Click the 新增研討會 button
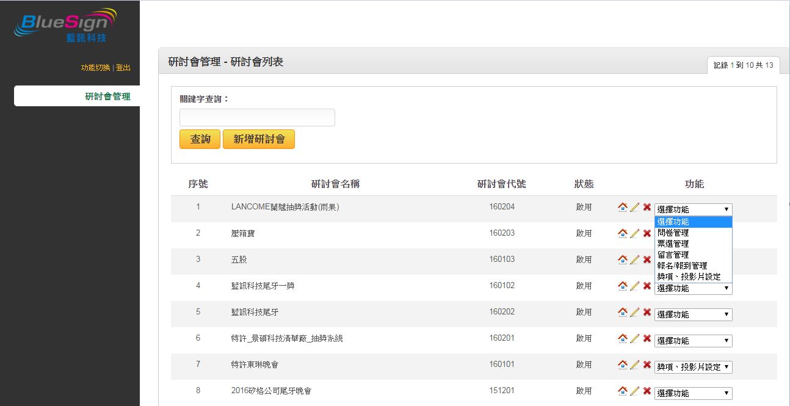The width and height of the screenshot is (790, 406). (x=259, y=139)
